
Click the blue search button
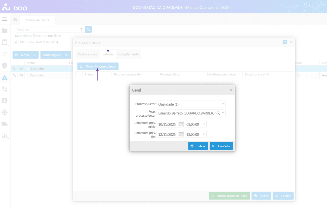pyautogui.click(x=88, y=30)
